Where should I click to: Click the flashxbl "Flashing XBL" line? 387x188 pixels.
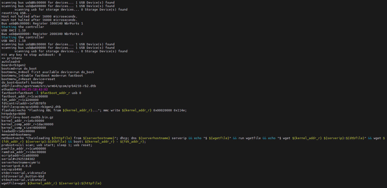pos(94,110)
